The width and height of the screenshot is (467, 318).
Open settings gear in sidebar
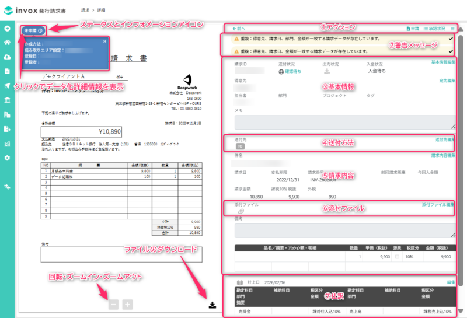point(7,158)
